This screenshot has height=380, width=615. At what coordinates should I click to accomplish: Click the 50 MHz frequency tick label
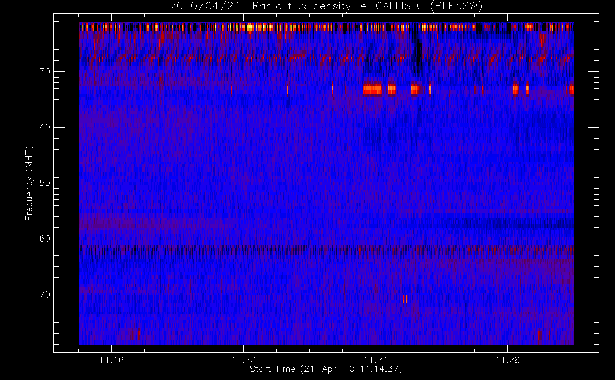point(45,183)
